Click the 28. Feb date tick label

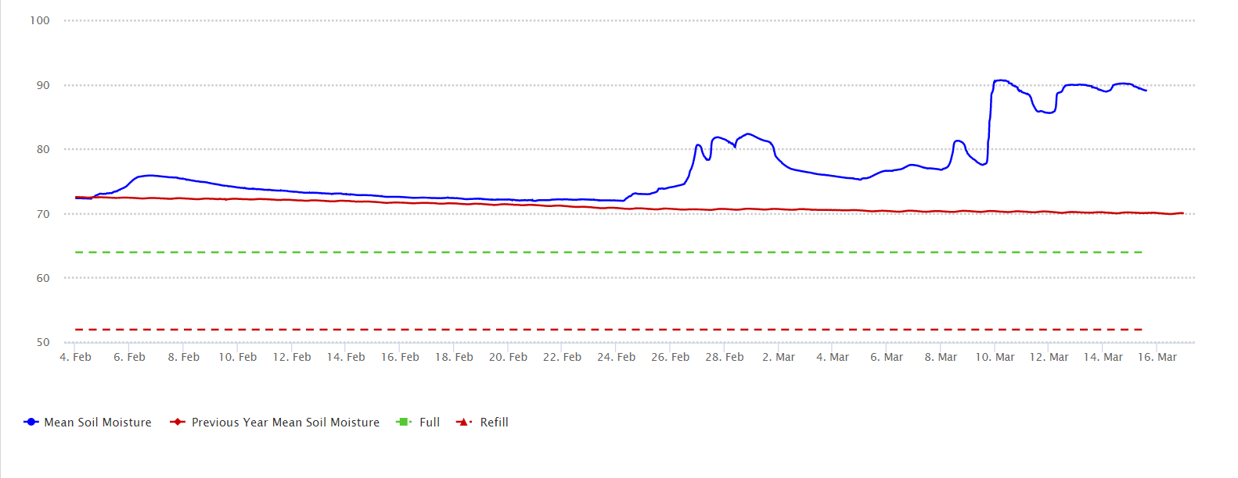[725, 357]
